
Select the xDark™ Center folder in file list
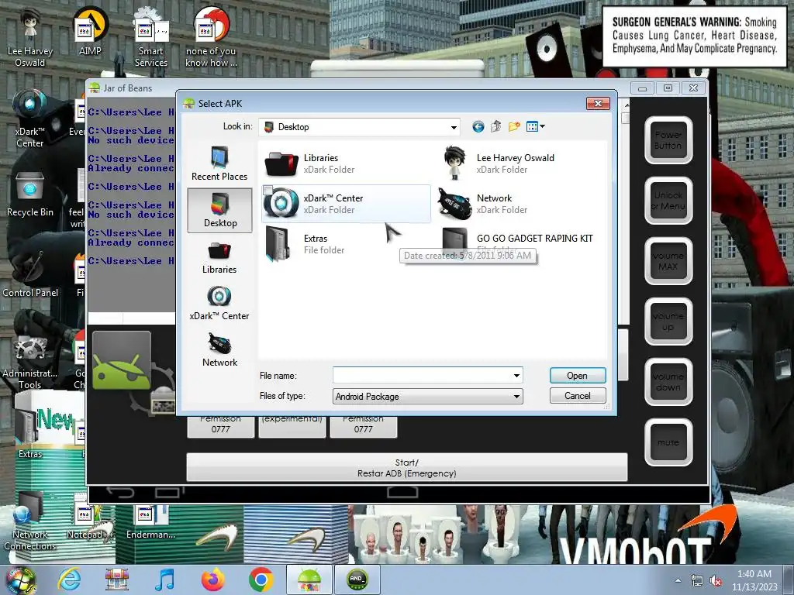coord(347,204)
